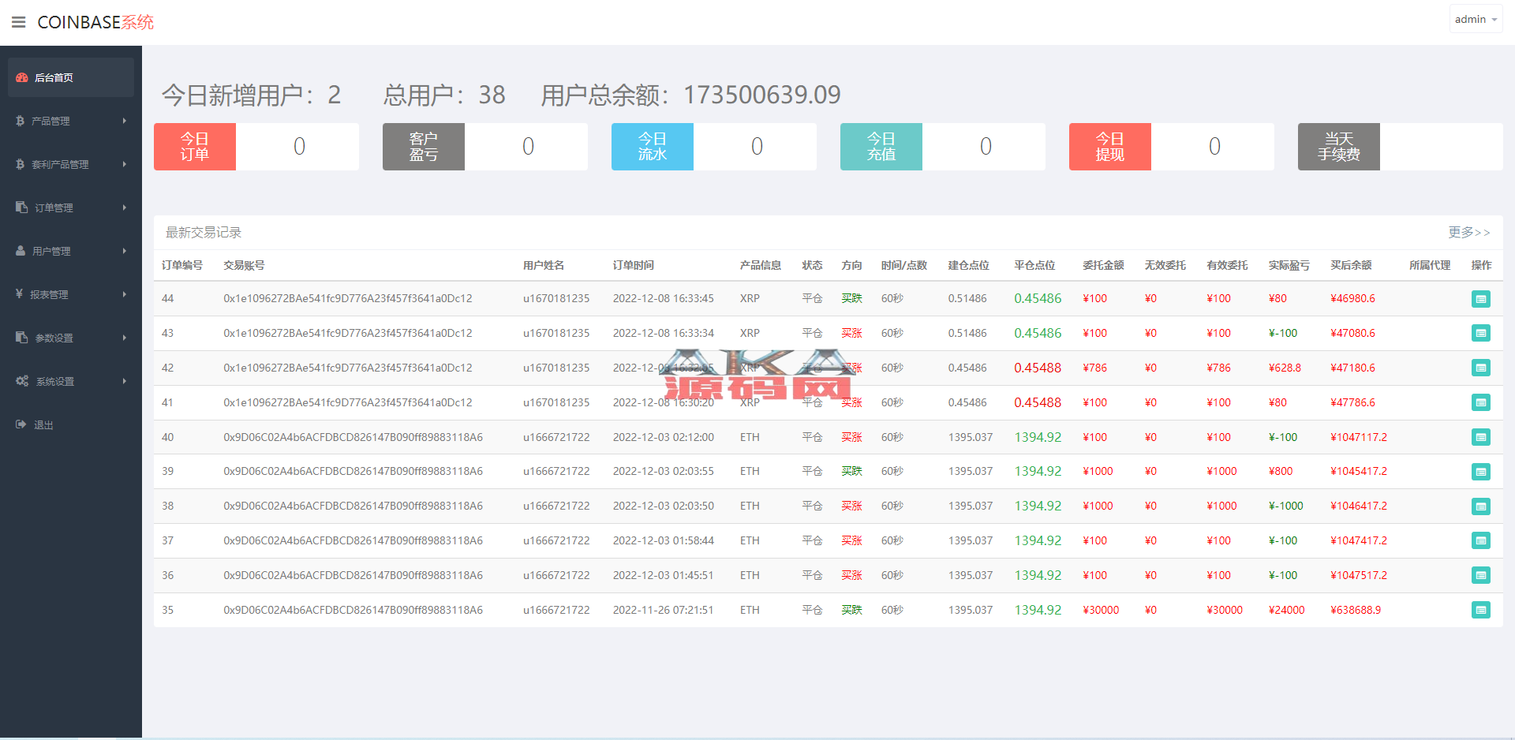Click action icon for order 35

(x=1480, y=610)
